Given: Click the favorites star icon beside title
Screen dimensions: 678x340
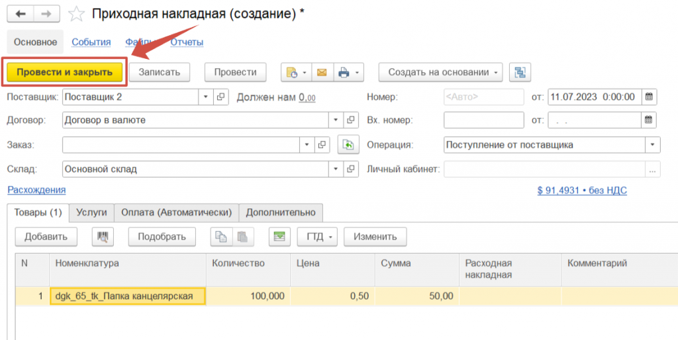Looking at the screenshot, I should coord(77,14).
